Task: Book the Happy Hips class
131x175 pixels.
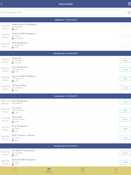Action: [x=125, y=119]
